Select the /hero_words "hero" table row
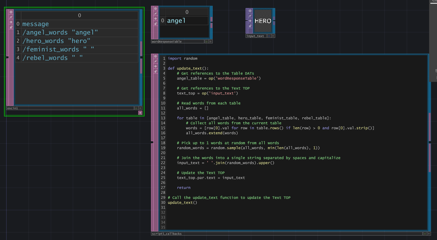 pos(56,41)
